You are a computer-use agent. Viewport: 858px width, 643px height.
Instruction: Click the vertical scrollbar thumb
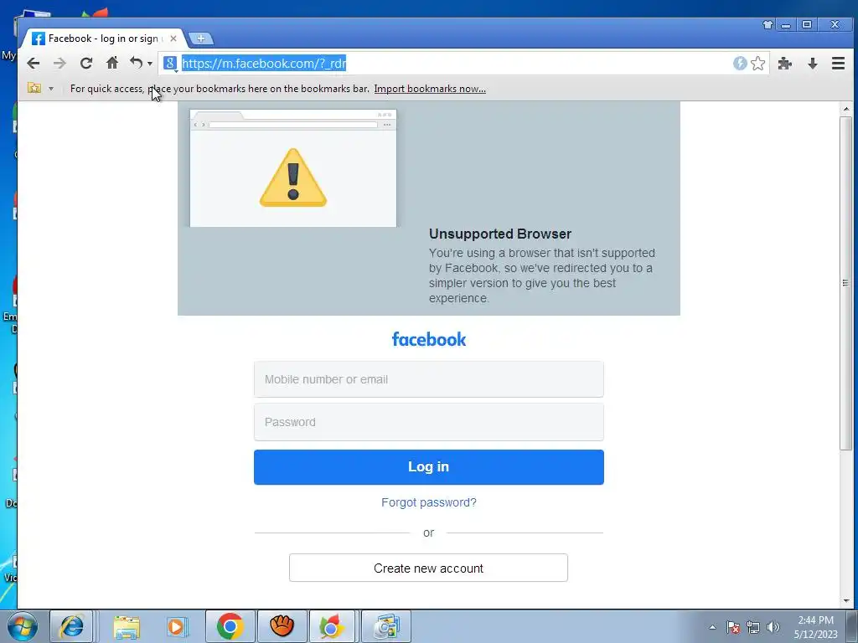(846, 283)
